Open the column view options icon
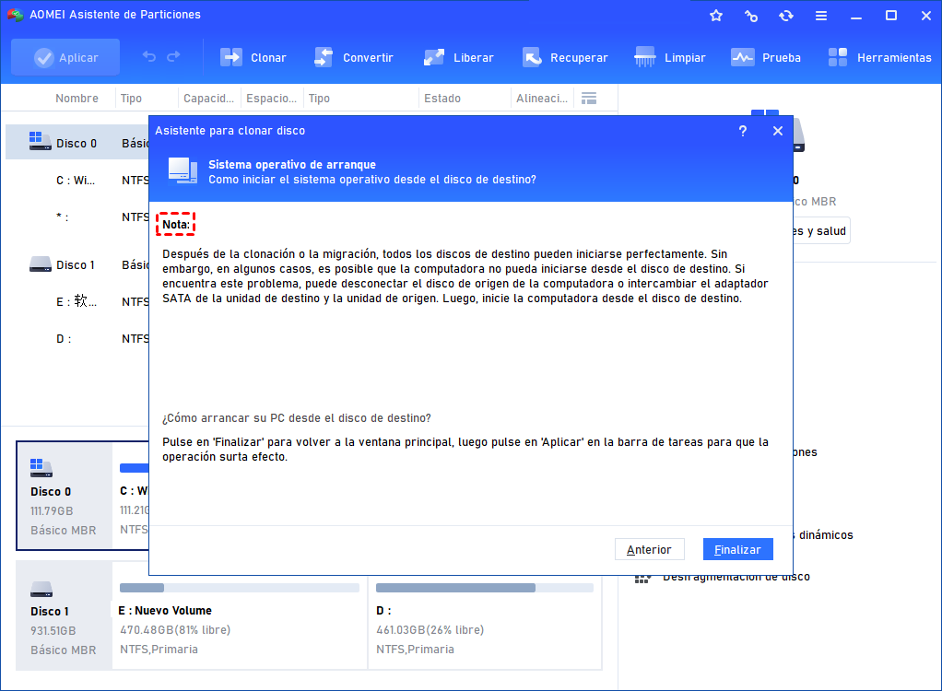The image size is (942, 691). (x=589, y=99)
